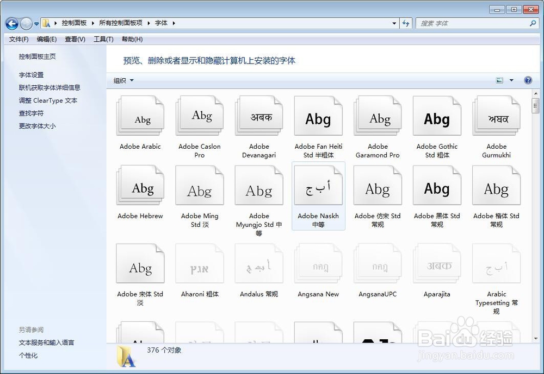The width and height of the screenshot is (544, 374).
Task: Expand the address bar history dropdown
Action: click(394, 23)
